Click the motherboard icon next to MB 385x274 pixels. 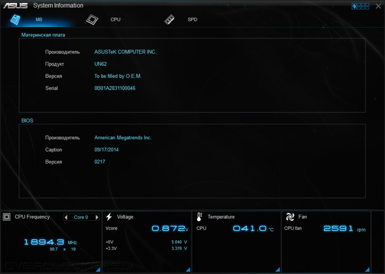15,20
